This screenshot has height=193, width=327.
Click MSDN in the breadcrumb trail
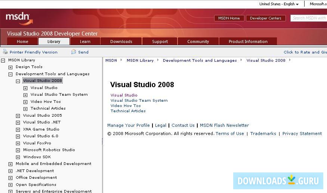coord(111,60)
